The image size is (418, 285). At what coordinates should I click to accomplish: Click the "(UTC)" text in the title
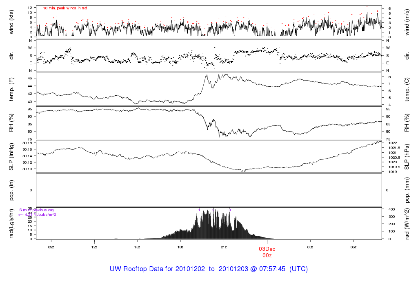pos(298,269)
